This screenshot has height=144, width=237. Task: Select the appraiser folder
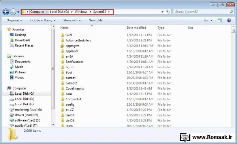pyautogui.click(x=72, y=51)
